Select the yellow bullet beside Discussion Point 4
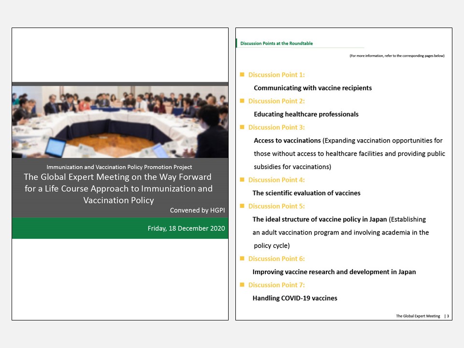The width and height of the screenshot is (464, 348). [242, 180]
